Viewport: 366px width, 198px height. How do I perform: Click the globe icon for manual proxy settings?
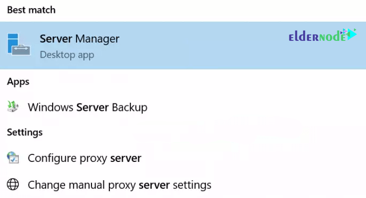point(13,184)
